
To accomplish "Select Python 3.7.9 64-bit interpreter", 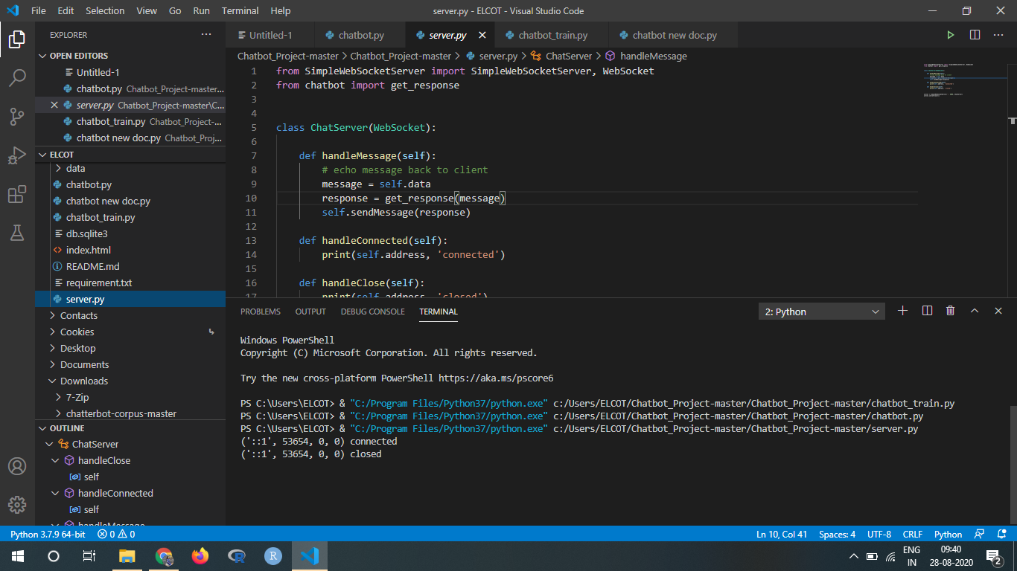I will (48, 534).
